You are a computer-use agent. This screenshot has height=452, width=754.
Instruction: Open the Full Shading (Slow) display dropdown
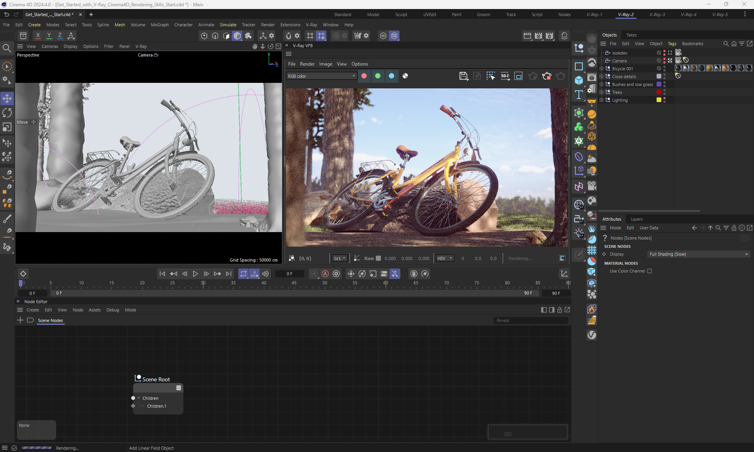pyautogui.click(x=698, y=254)
